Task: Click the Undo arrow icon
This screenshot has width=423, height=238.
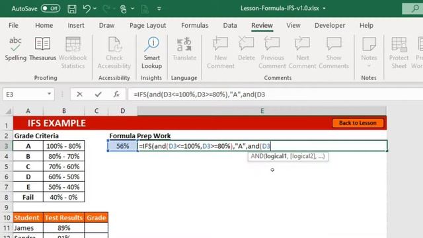Action: [x=87, y=9]
